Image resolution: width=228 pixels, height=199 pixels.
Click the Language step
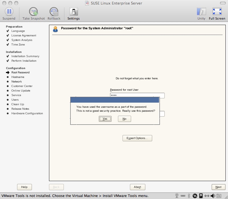point(18,31)
